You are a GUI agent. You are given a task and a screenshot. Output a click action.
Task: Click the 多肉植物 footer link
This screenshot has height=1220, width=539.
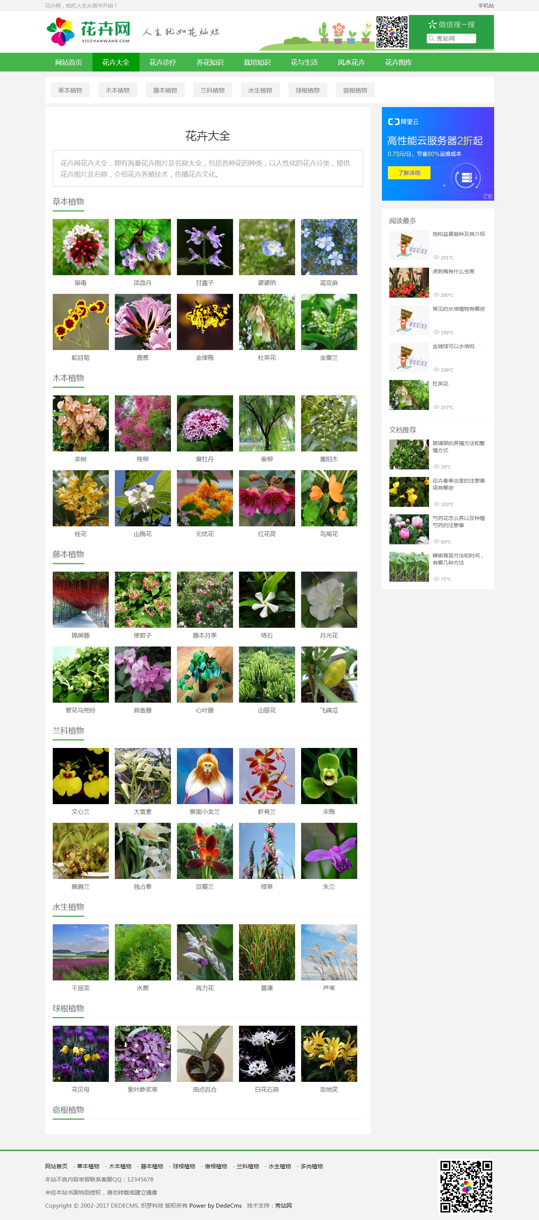[x=311, y=1166]
